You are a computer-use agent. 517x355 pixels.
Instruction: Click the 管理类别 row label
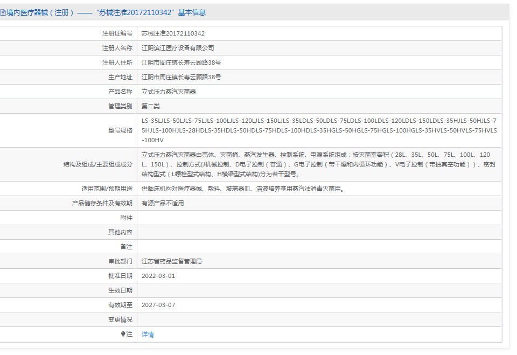120,106
